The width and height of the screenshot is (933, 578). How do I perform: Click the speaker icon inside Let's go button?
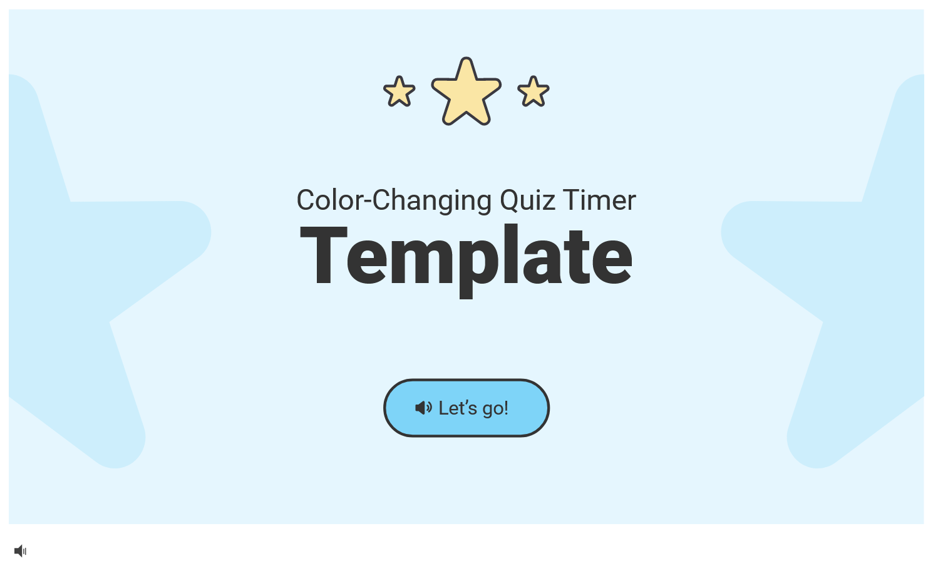[423, 408]
